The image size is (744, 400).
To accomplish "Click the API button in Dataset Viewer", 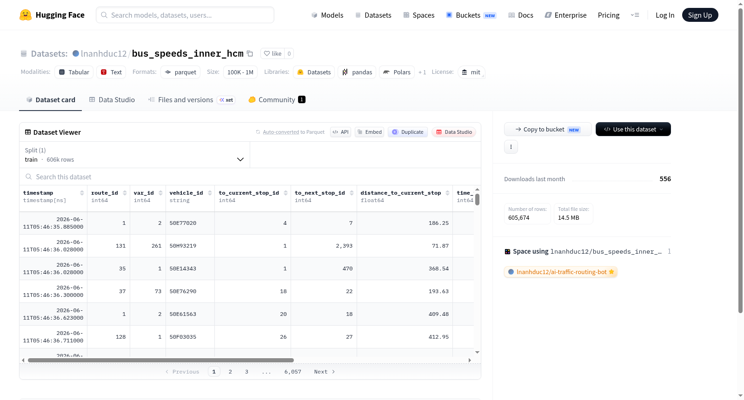I will [x=340, y=132].
